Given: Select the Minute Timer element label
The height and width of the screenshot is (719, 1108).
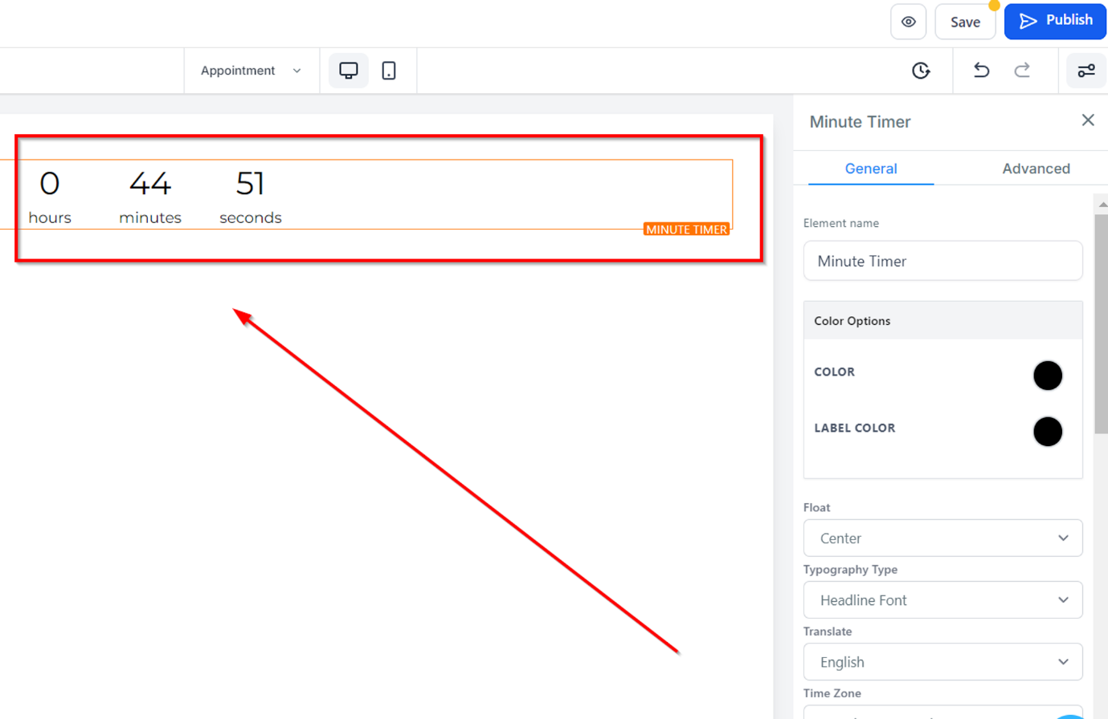Looking at the screenshot, I should click(x=686, y=230).
